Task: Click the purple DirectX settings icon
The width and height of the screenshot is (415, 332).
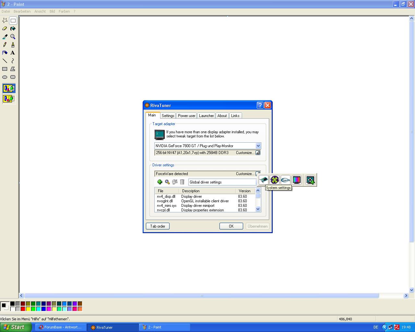Action: click(275, 180)
